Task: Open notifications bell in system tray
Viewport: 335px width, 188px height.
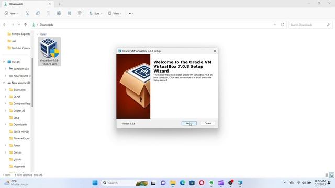Action: pos(329,183)
